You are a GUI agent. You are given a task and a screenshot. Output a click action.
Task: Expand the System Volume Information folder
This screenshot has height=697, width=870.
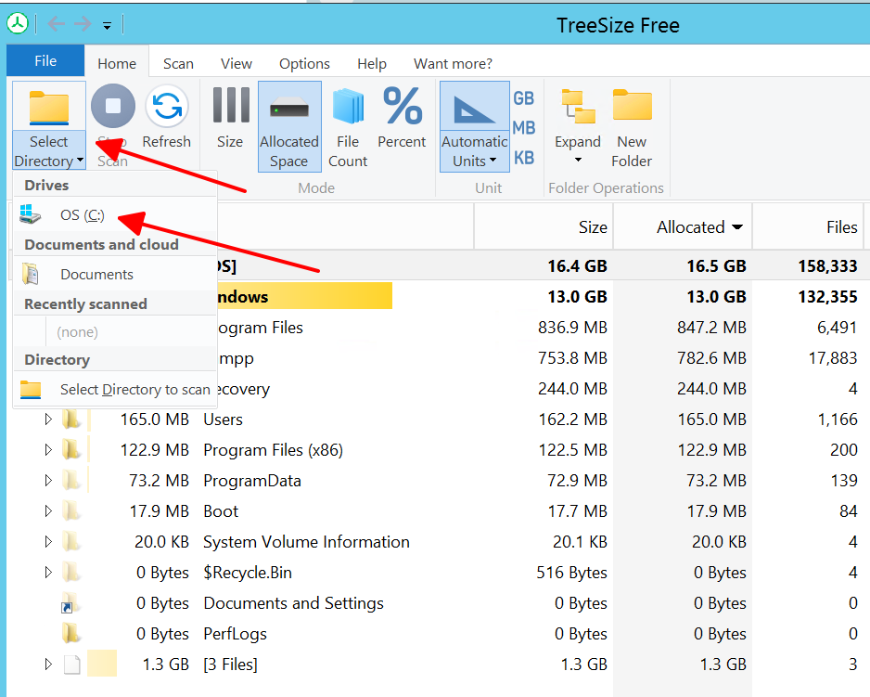(x=48, y=541)
